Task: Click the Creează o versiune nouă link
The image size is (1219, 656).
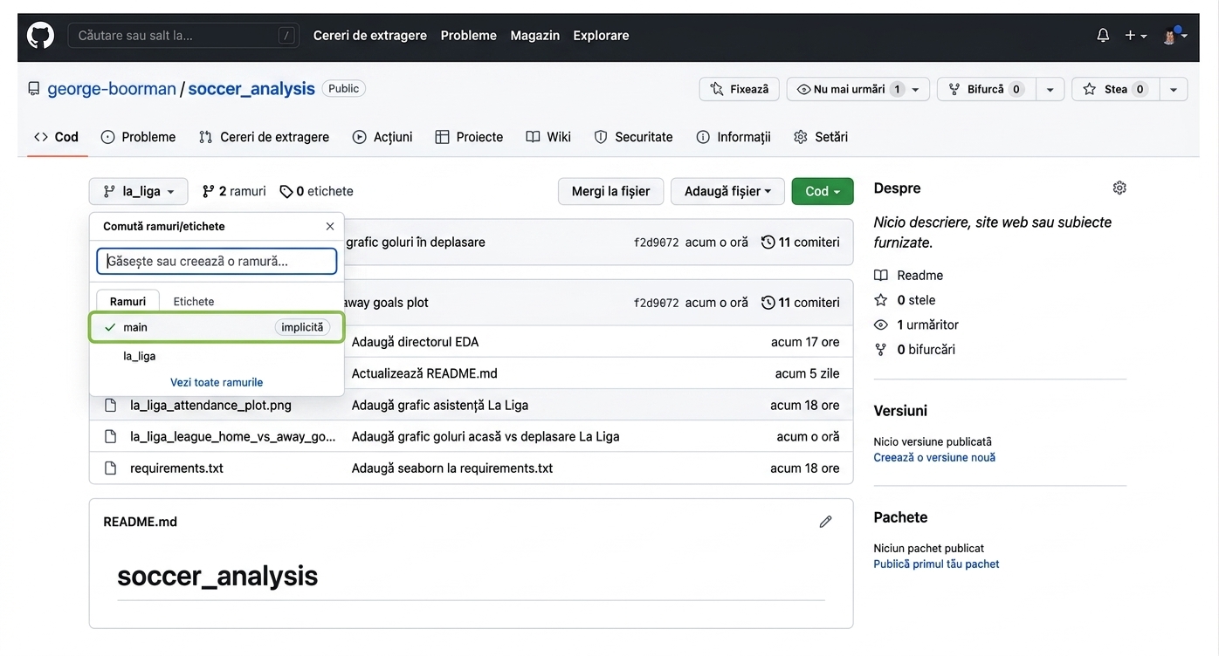Action: pos(934,457)
